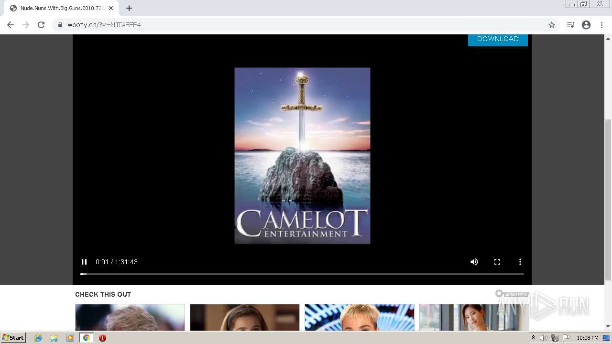Viewport: 612px width, 344px height.
Task: Click the show desktop button
Action: coord(607,338)
